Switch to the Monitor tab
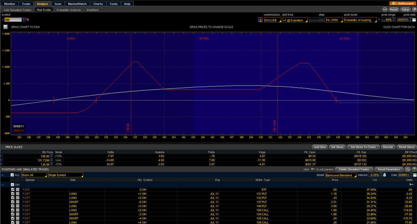Screen dimensions: 417x224 pyautogui.click(x=10, y=4)
